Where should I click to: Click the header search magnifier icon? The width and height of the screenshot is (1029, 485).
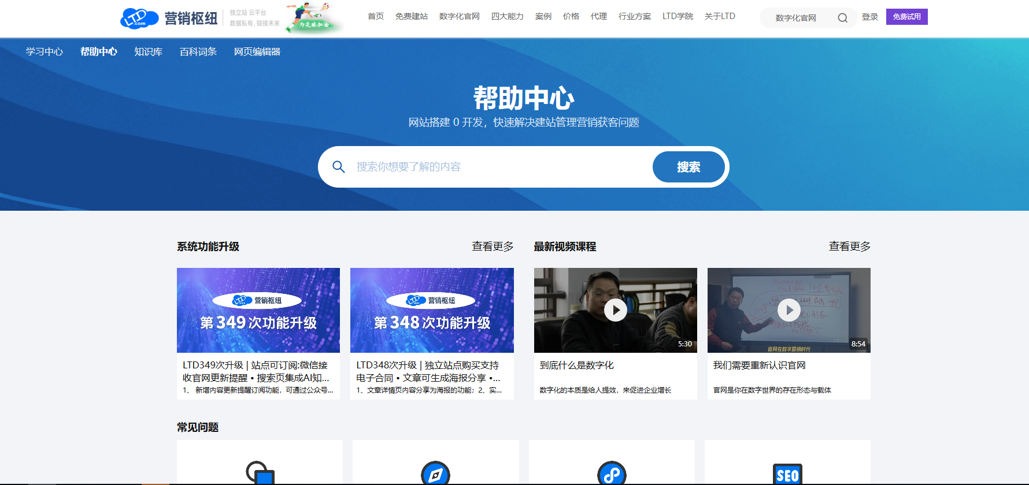coord(842,18)
